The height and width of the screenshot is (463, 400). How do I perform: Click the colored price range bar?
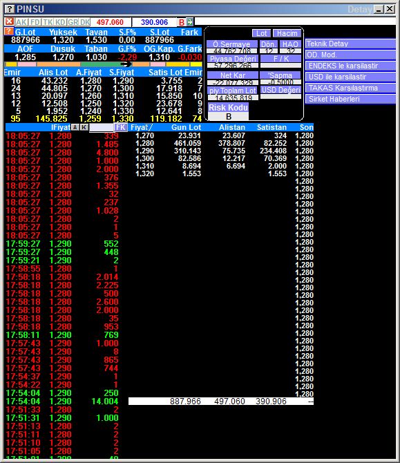[104, 64]
